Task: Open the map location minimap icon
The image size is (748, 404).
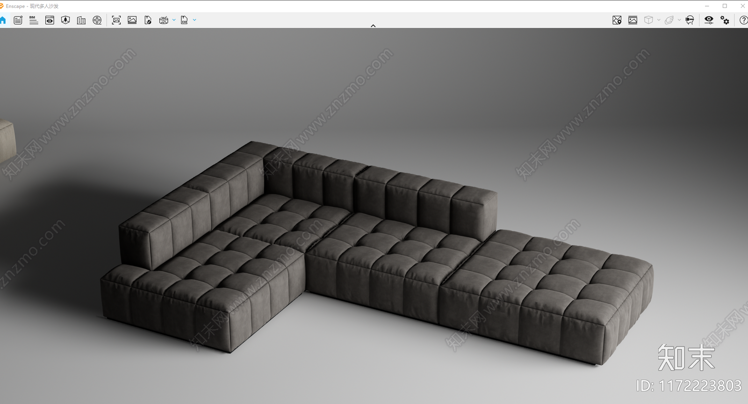Action: 617,20
